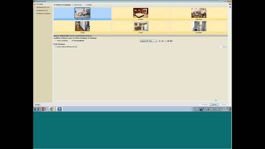Enable Surface utile de référence du local checkbox
Screen dimensions: 265x149
56,47
